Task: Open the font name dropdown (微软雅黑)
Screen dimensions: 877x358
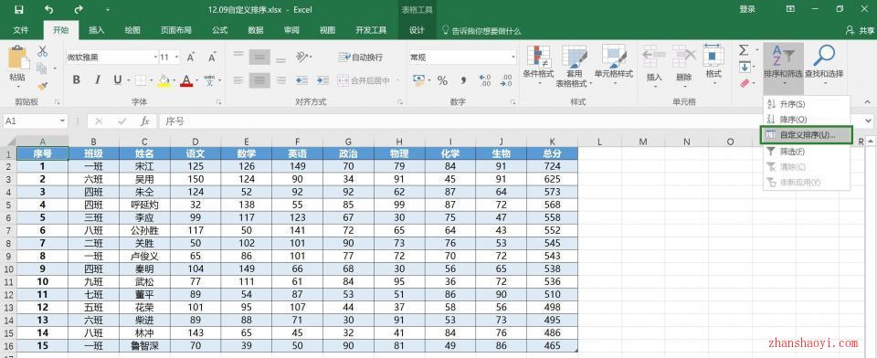Action: point(155,57)
